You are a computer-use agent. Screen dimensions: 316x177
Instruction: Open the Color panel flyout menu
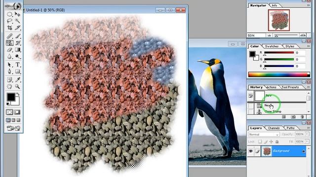[308, 46]
